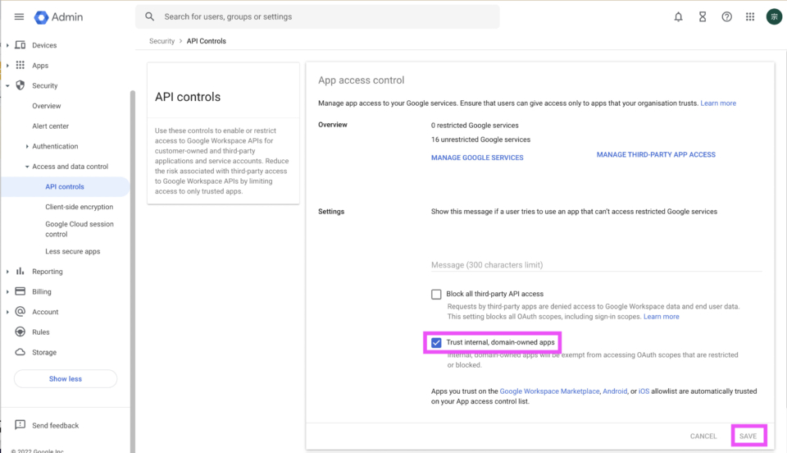Click the Security shield icon
This screenshot has height=453, width=787.
[x=20, y=85]
